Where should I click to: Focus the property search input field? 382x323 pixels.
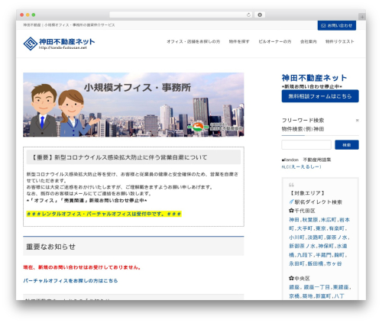click(306, 145)
